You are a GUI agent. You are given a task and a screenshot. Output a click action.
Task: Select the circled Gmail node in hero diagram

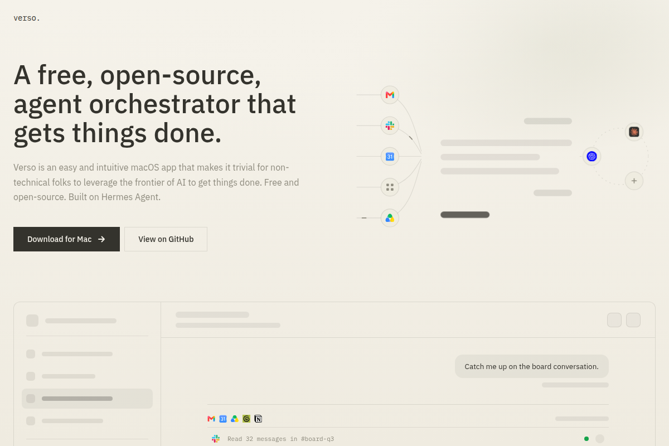pos(390,95)
